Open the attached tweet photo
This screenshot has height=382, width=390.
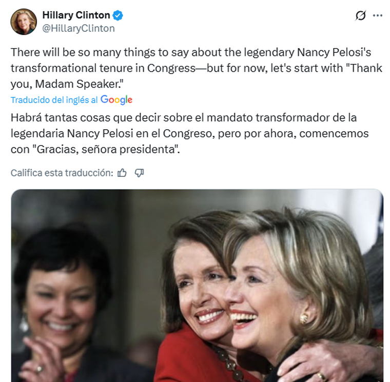197,286
